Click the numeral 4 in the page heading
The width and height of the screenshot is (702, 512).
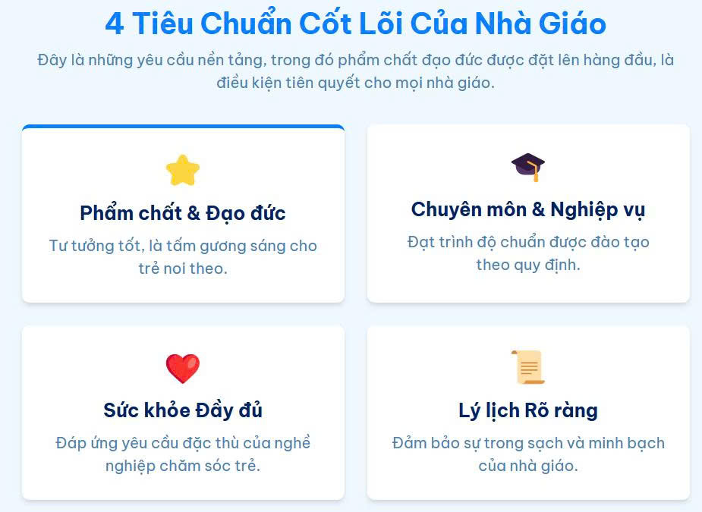(114, 24)
